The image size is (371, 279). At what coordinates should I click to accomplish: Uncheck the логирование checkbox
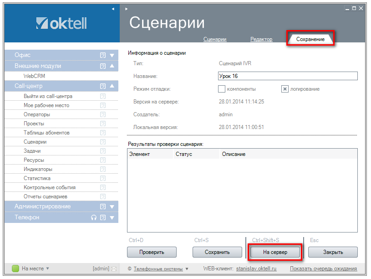click(x=285, y=89)
